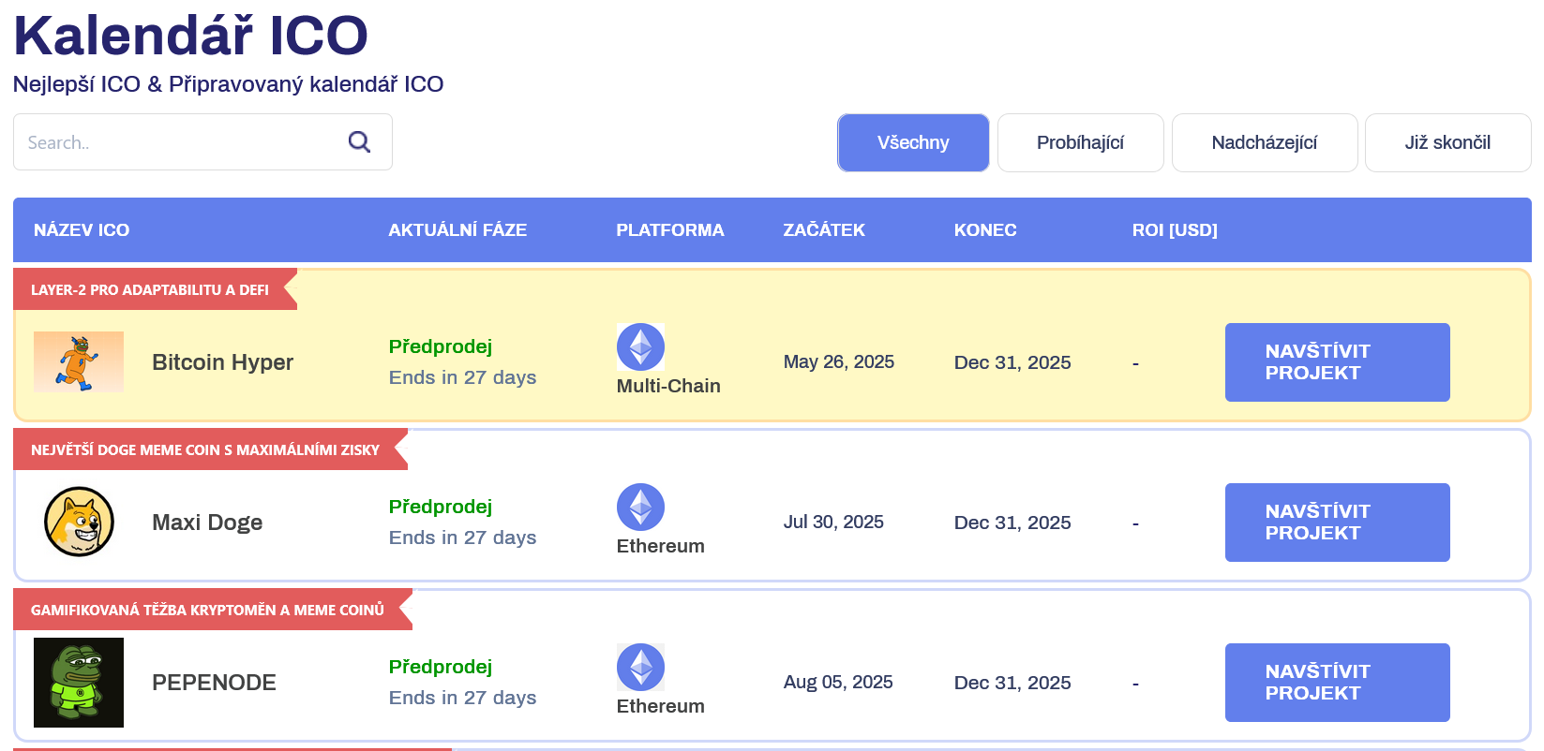Click Navštívit Projekt for PEPENODE
1544x751 pixels.
pyautogui.click(x=1337, y=683)
